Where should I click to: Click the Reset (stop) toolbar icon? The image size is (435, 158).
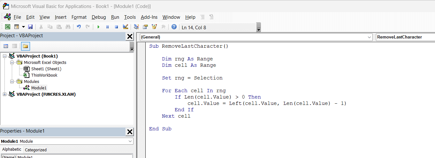click(x=116, y=27)
